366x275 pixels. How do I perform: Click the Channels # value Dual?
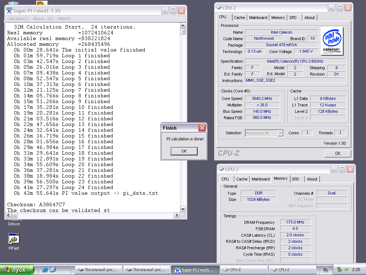(332, 193)
